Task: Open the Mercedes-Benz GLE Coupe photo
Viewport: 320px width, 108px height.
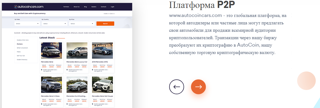Action: point(102,85)
